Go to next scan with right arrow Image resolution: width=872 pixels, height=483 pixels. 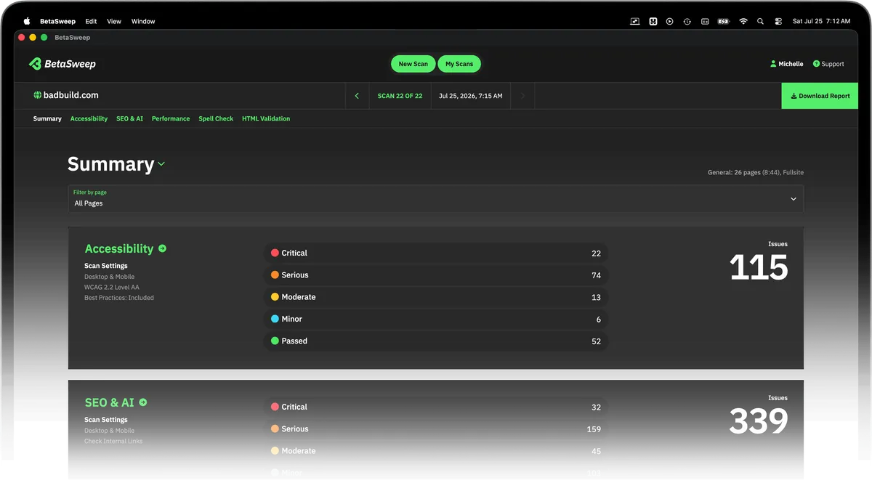point(522,96)
